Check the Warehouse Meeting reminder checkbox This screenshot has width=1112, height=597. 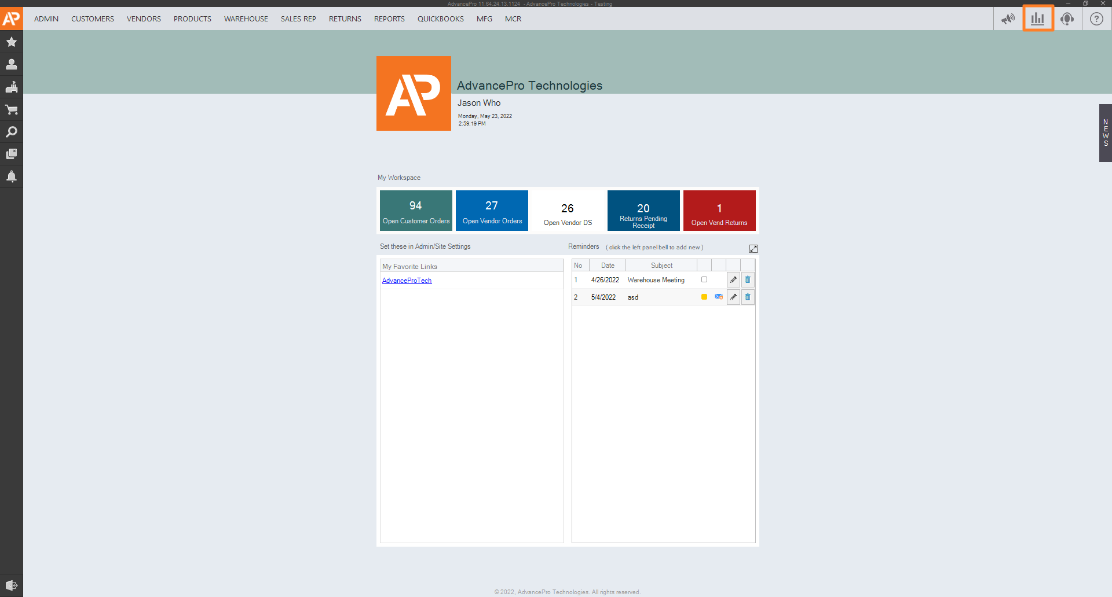704,279
